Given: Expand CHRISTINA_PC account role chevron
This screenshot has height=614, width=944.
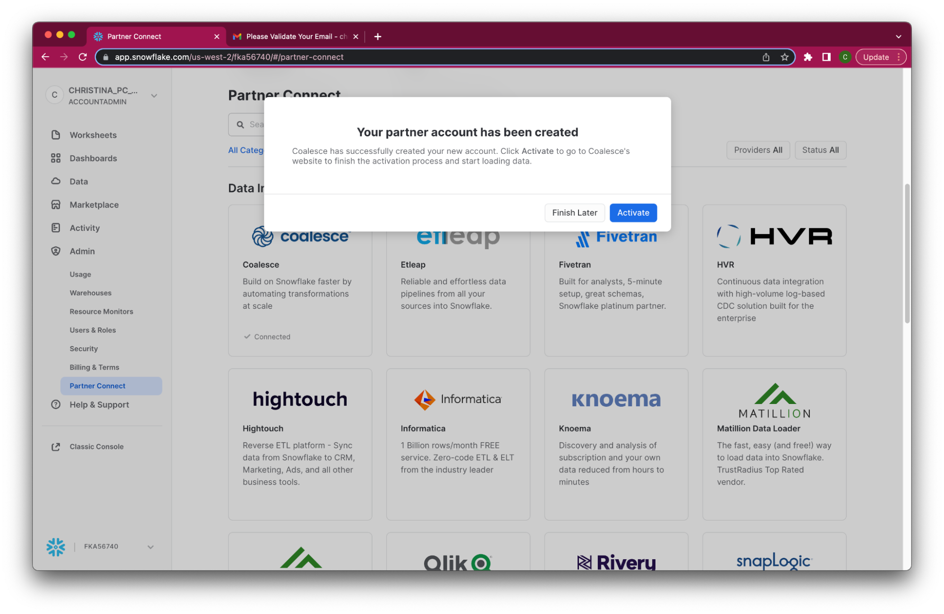Looking at the screenshot, I should point(154,96).
